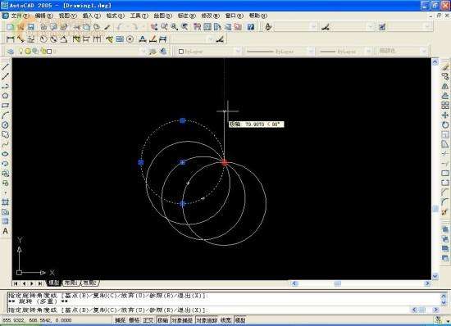Open the Layer Properties Manager icon
This screenshot has height=326, width=451.
(x=11, y=52)
